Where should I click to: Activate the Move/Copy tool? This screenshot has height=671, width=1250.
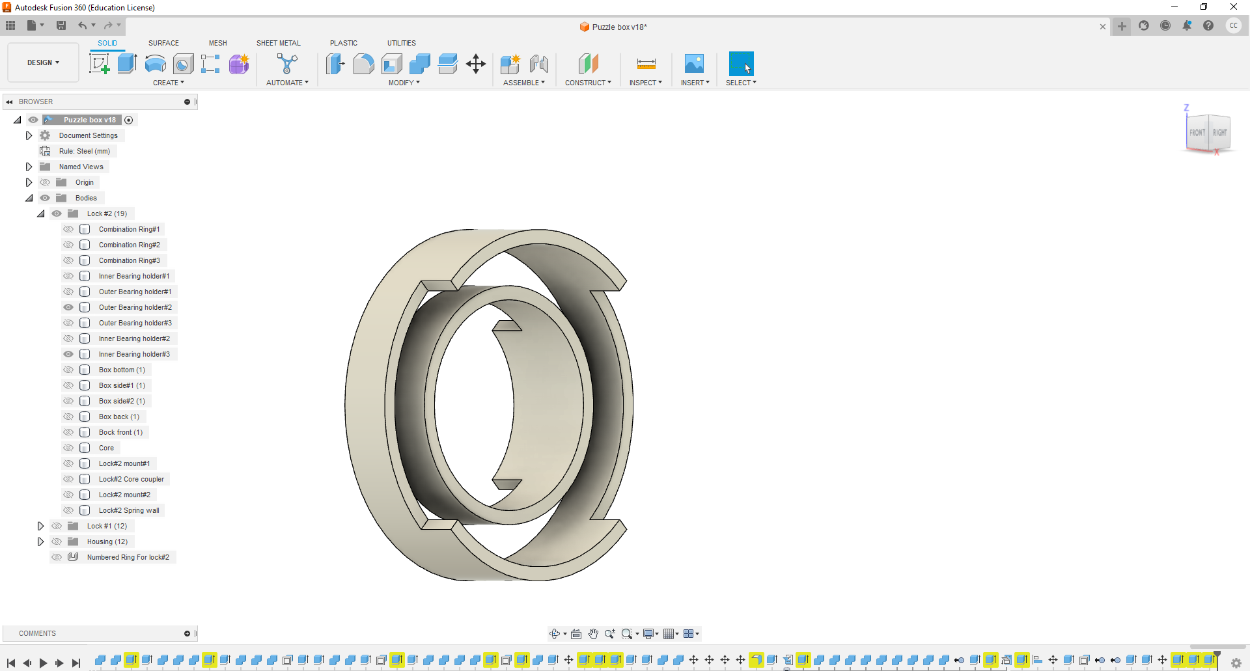click(x=476, y=64)
